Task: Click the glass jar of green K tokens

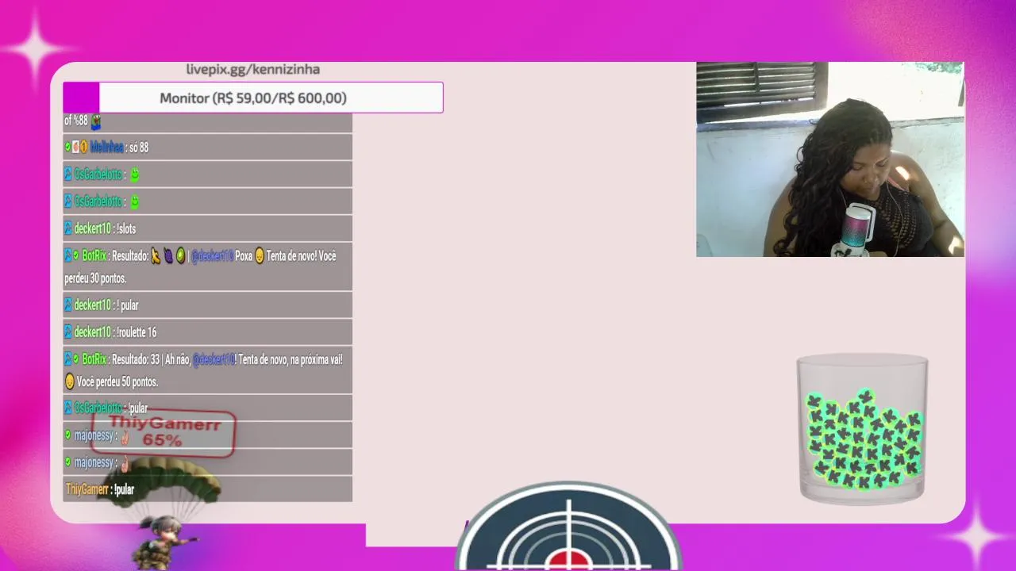Action: pos(862,429)
